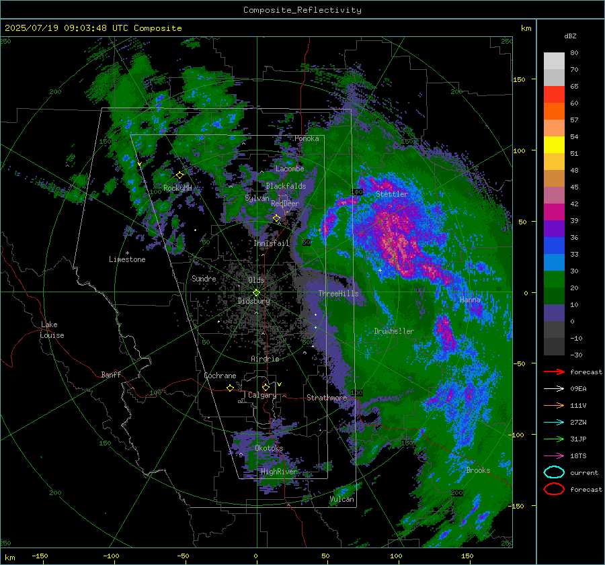Viewport: 605px width, 565px height.
Task: Click the ThreeHills label
Action: [338, 294]
